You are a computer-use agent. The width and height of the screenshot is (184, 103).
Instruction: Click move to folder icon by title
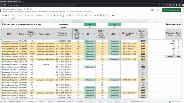click(28, 9)
